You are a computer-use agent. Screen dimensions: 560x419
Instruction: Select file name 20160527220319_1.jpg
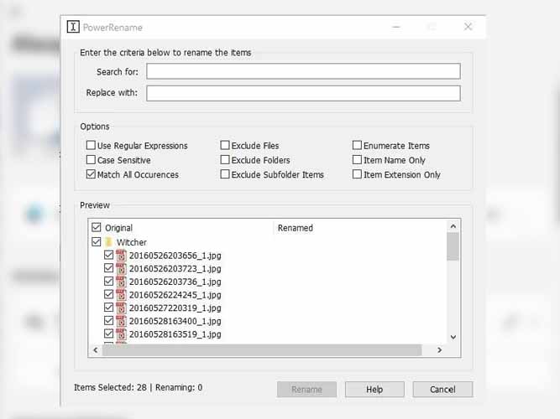click(x=175, y=308)
